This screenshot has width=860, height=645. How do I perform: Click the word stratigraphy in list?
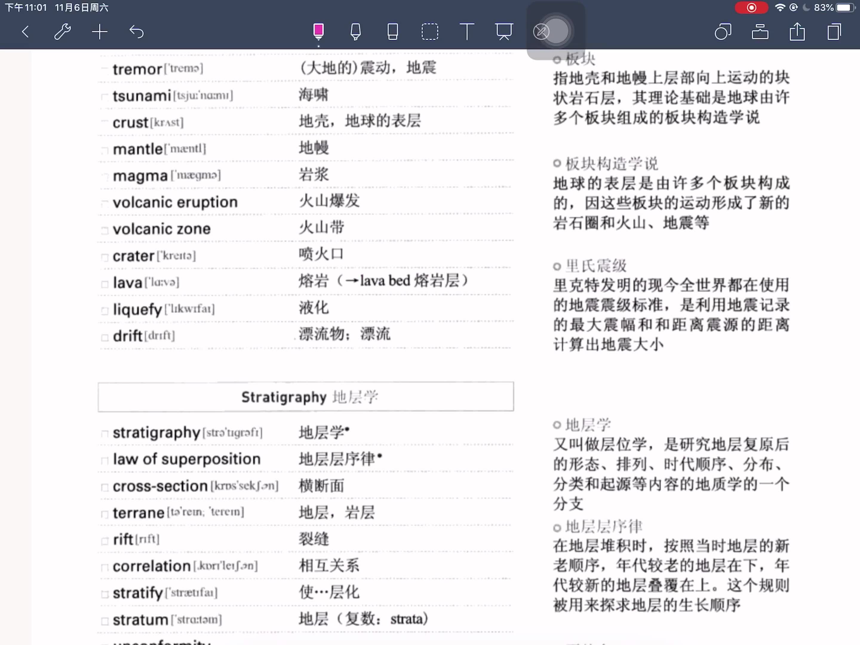coord(156,433)
